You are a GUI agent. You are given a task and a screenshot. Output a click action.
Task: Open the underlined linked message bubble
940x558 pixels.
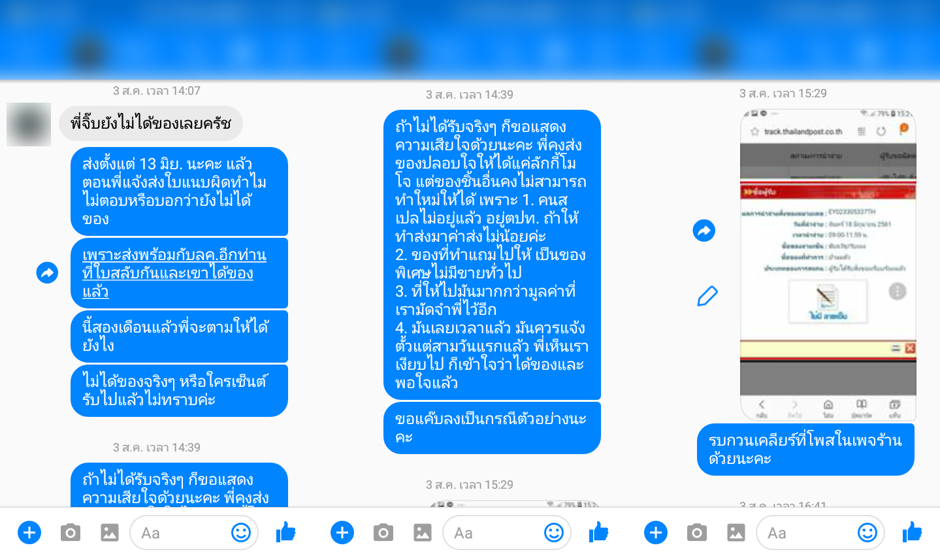coord(179,273)
